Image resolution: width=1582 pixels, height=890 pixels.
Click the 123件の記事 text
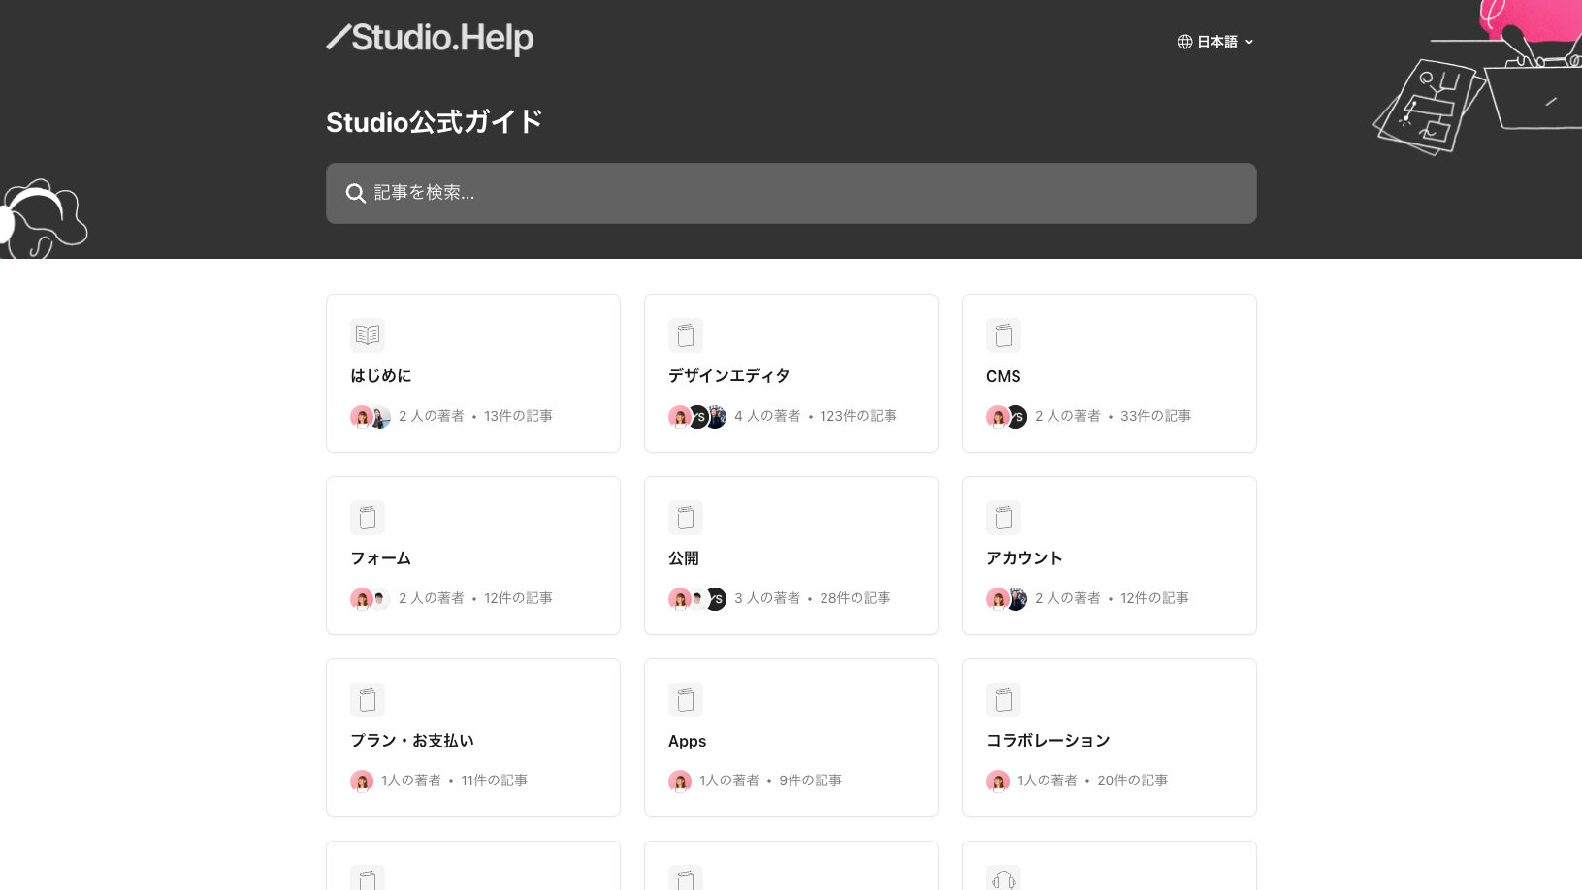pyautogui.click(x=858, y=416)
